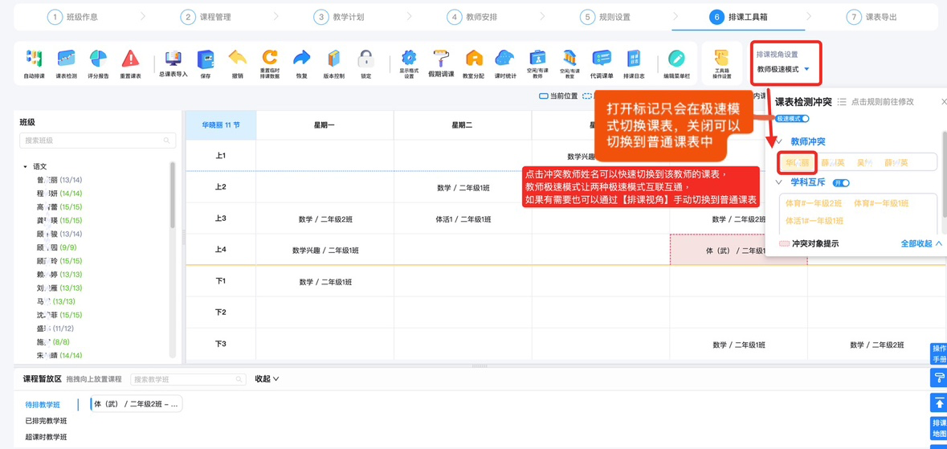Click 全部收起 to collapse all

click(921, 243)
